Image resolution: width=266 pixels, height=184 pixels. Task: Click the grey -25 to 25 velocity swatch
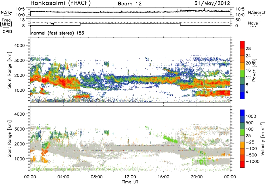tap(242, 138)
